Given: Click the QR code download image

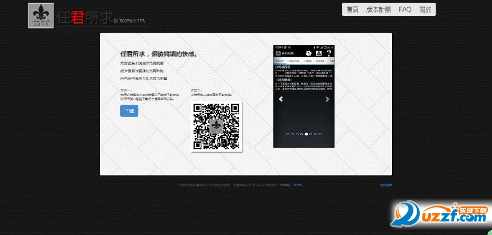Looking at the screenshot, I should (216, 126).
